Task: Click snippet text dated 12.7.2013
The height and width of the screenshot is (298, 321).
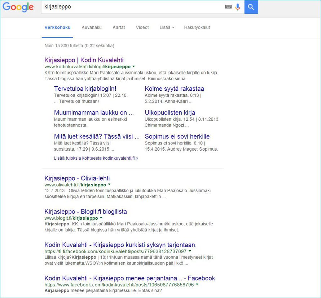Action: [x=128, y=194]
